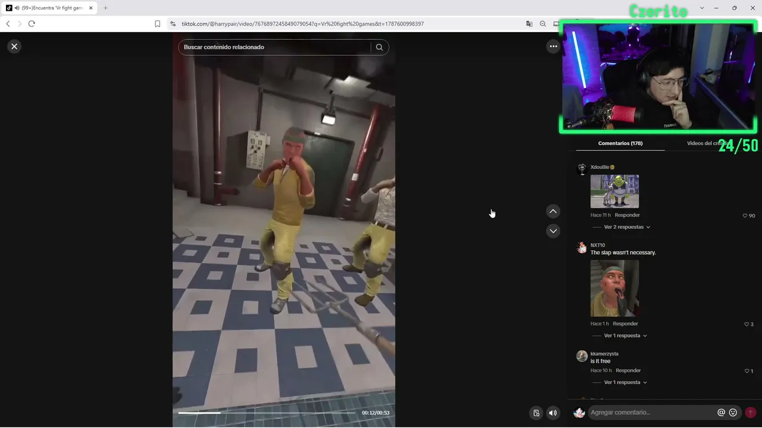Reply to XdouBle's comment via Responder
This screenshot has height=428, width=762.
[627, 215]
